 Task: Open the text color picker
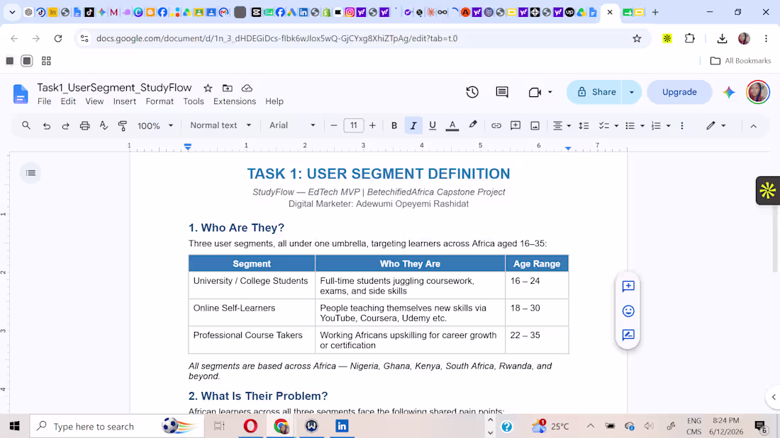coord(452,126)
